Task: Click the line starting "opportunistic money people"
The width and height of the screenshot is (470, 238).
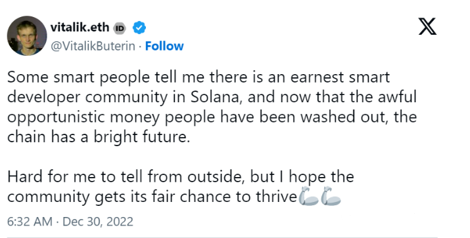Action: click(212, 117)
